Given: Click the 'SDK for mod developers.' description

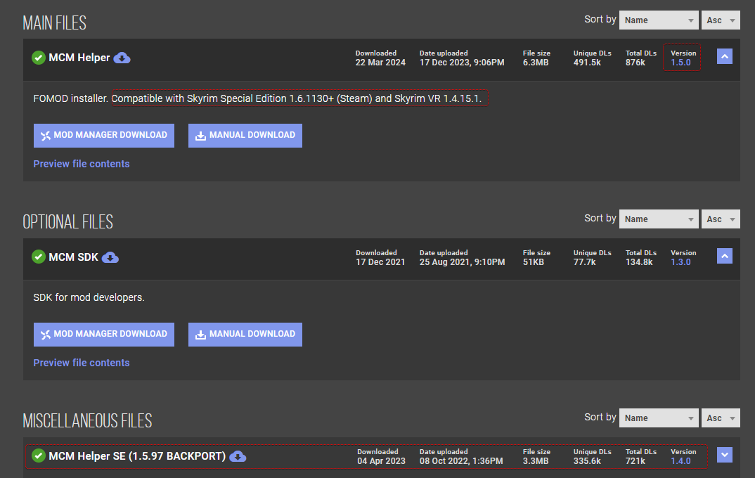Looking at the screenshot, I should 89,297.
